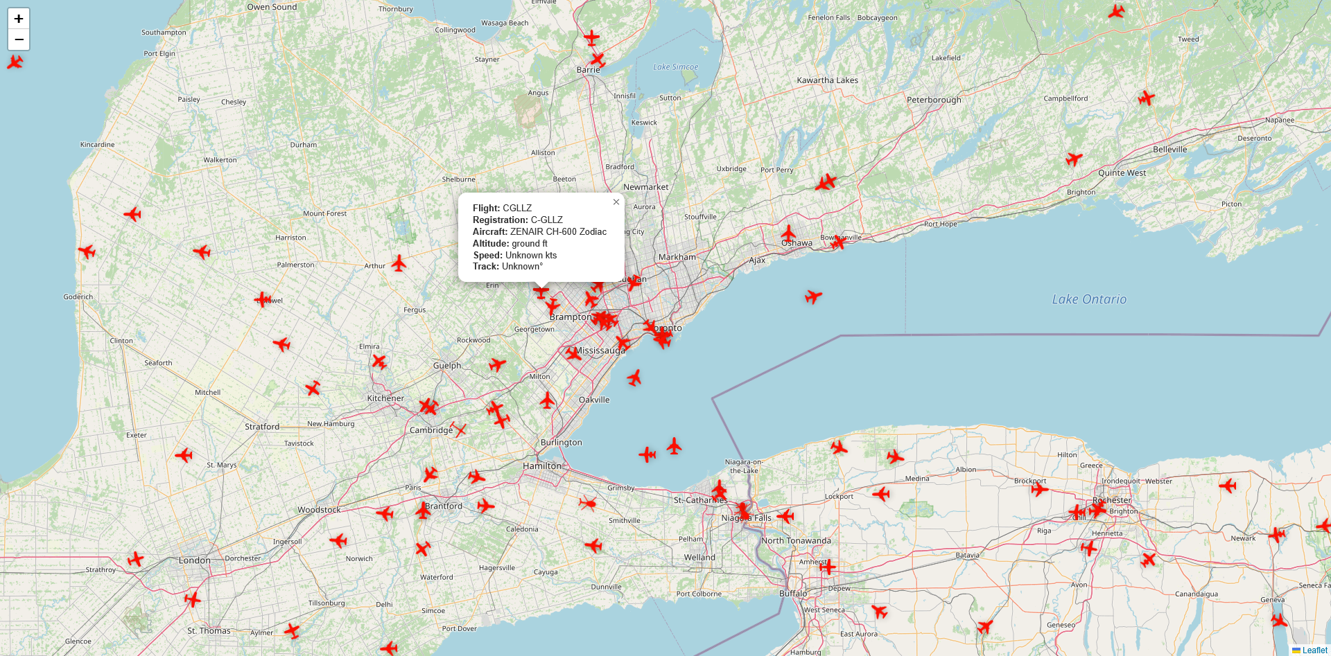
Task: Click the aircraft icon right of Arthur
Action: point(399,263)
